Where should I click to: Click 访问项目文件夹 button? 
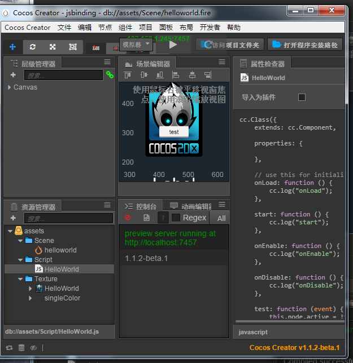[x=230, y=45]
